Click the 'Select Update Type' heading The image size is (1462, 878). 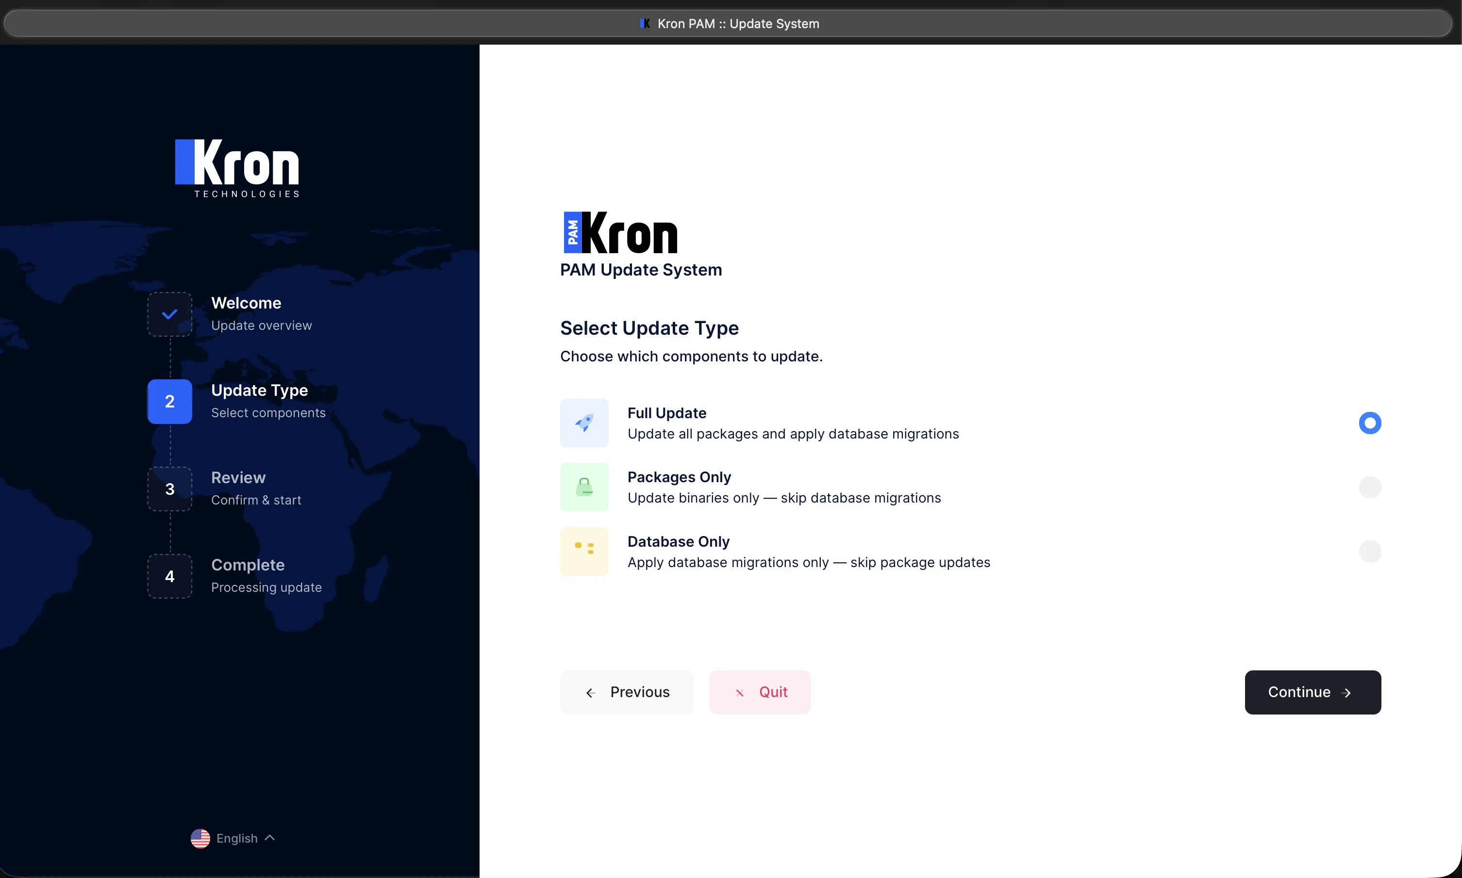pos(649,328)
